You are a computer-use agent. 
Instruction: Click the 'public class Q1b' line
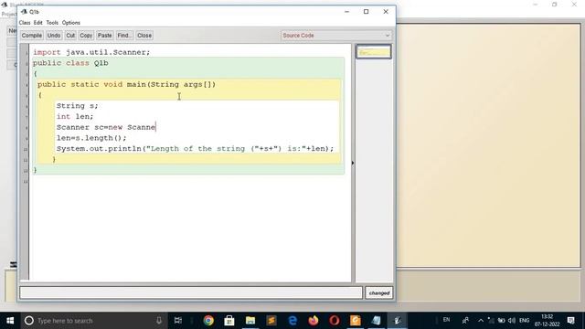click(70, 63)
